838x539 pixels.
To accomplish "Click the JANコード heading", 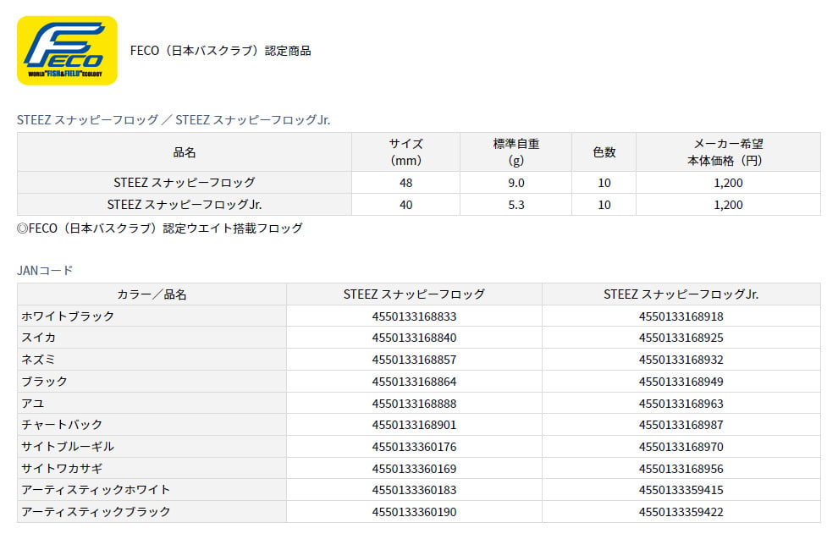I will pyautogui.click(x=45, y=270).
